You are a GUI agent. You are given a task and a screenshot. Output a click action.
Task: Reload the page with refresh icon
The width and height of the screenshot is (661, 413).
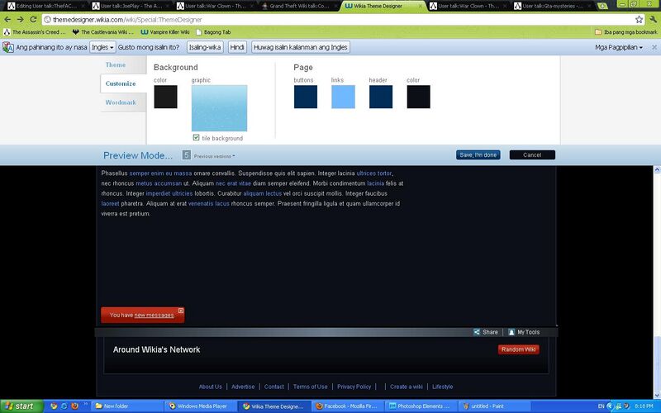coord(33,19)
